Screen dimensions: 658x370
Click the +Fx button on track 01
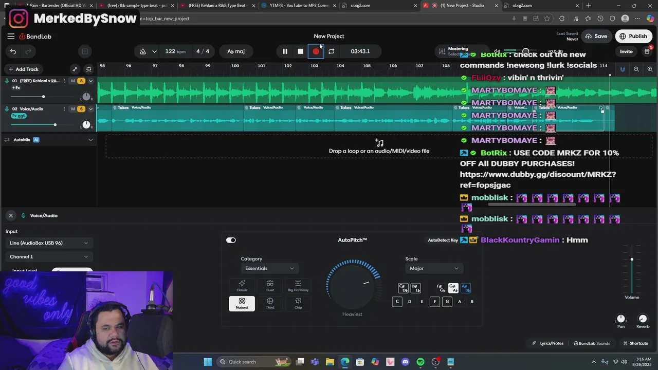point(16,88)
